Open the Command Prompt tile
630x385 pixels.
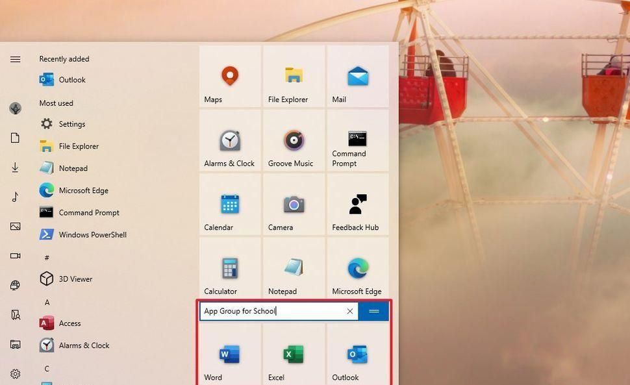[357, 140]
